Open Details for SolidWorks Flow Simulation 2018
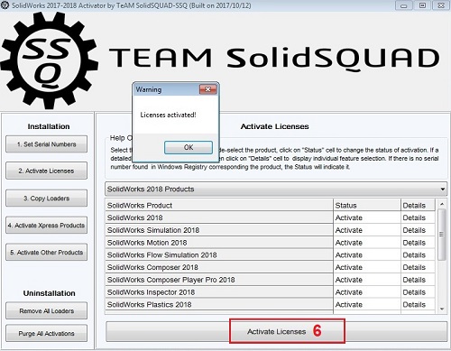 point(418,255)
